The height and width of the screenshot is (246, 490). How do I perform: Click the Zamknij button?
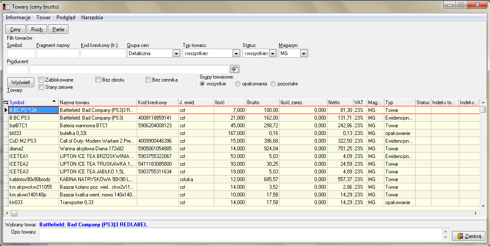[x=469, y=236]
